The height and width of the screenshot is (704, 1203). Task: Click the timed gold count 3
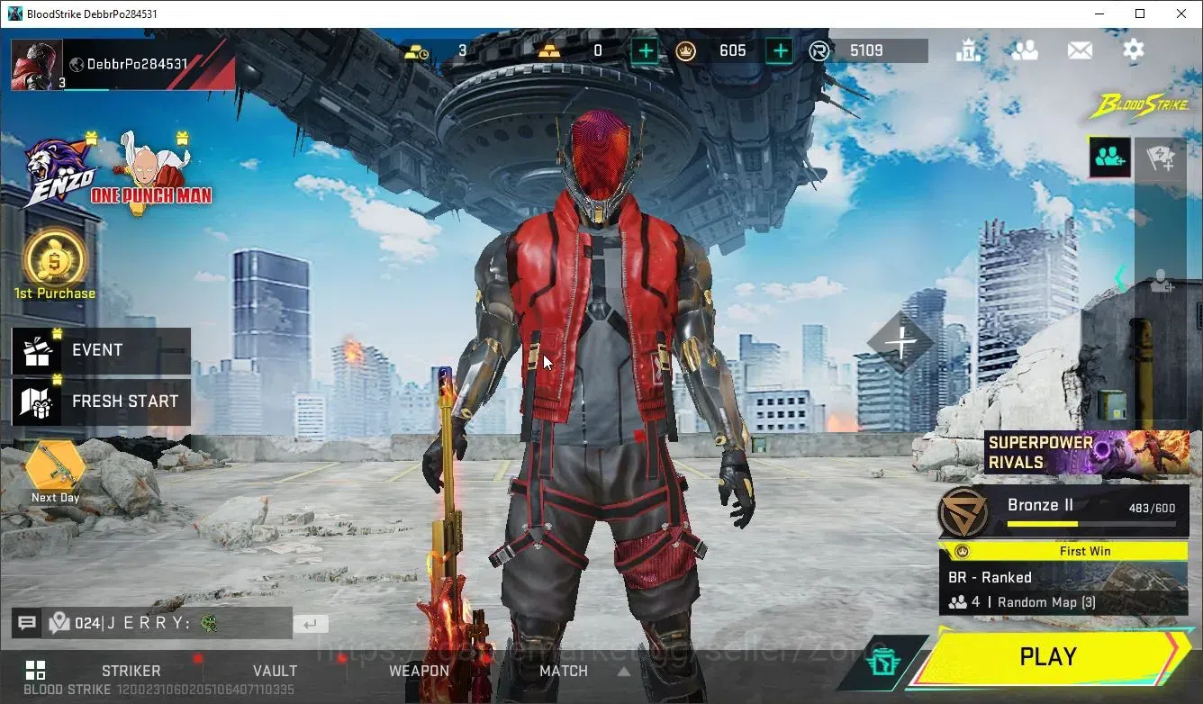(463, 50)
